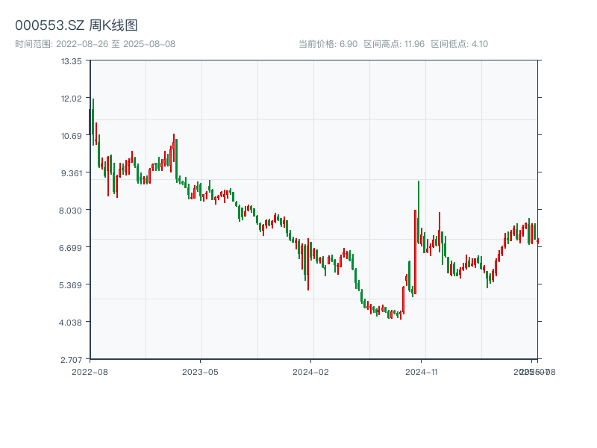Select the 时间范围 date range text
Viewport: 597px width, 448px height.
point(95,44)
